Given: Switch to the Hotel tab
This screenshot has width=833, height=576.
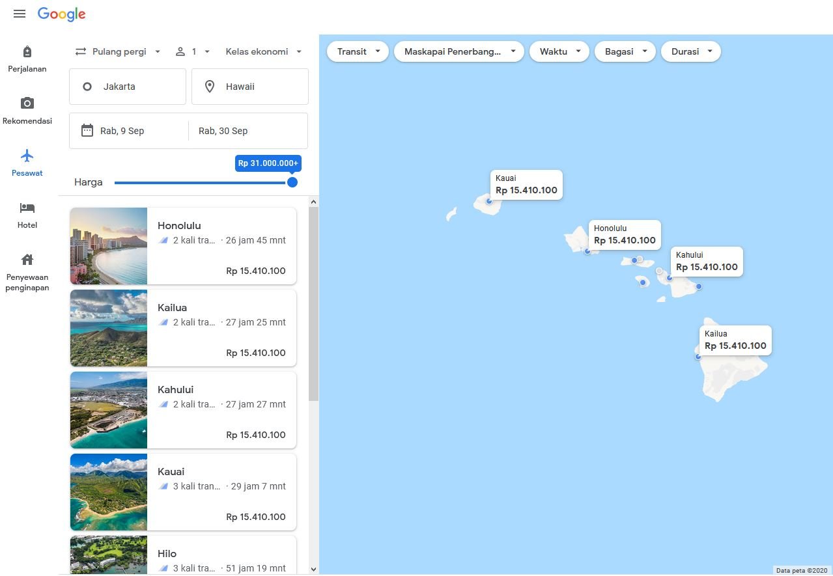Looking at the screenshot, I should coord(27,215).
